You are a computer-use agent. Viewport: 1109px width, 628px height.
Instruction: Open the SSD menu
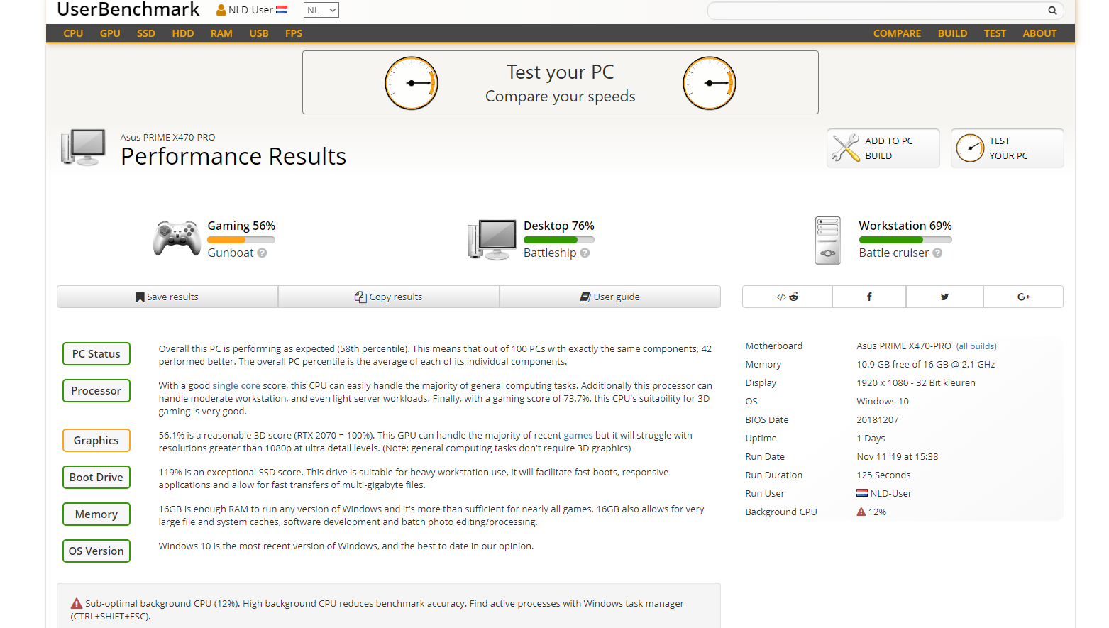[146, 33]
